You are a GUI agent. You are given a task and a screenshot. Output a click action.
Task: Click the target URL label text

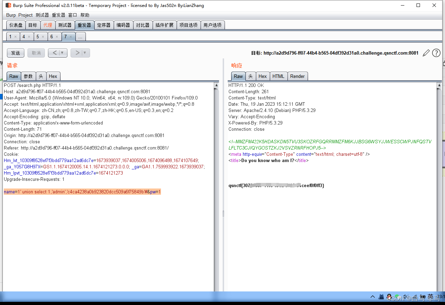coord(335,53)
